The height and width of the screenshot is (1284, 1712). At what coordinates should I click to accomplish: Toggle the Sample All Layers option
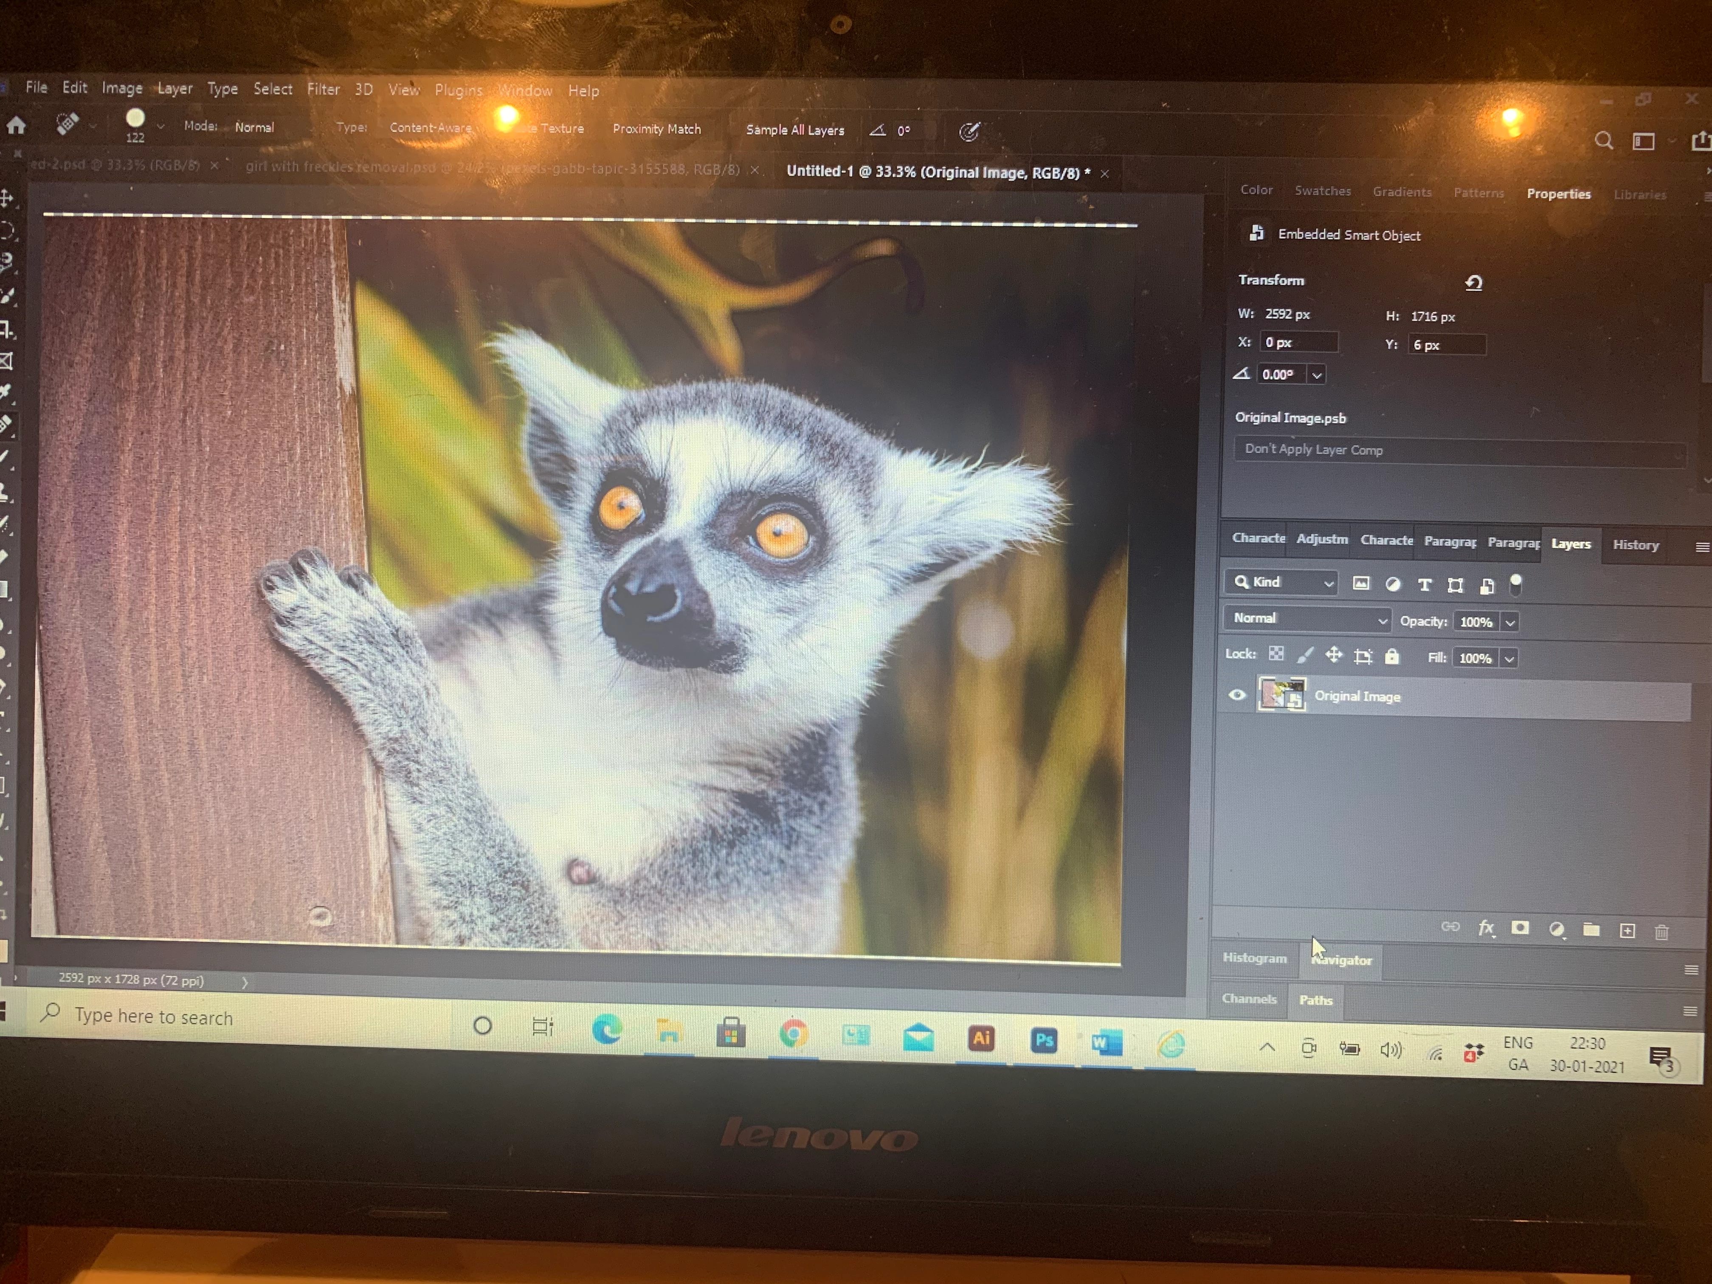pyautogui.click(x=794, y=130)
